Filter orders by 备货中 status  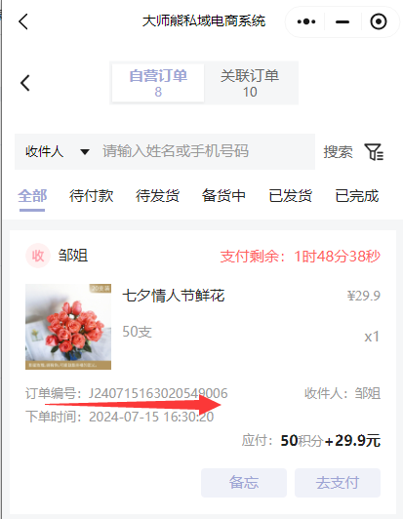pyautogui.click(x=223, y=196)
